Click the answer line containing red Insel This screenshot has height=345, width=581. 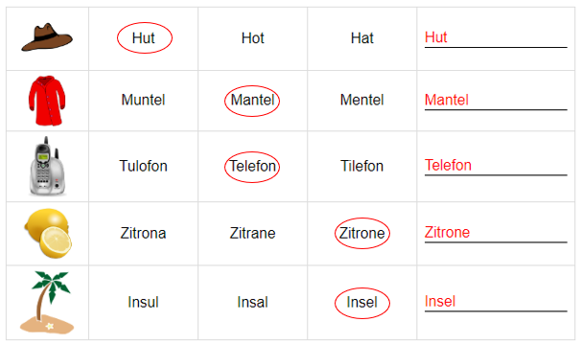tap(496, 303)
